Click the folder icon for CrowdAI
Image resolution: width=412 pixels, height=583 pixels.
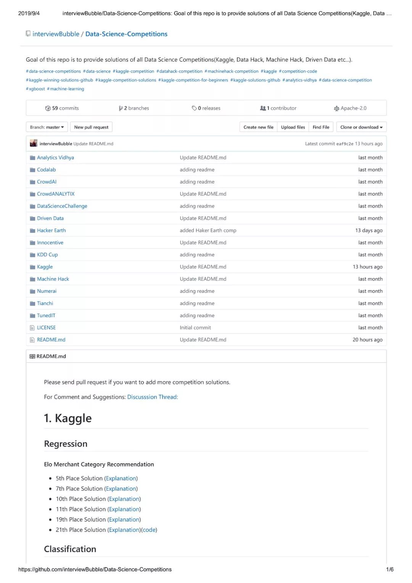click(x=32, y=182)
